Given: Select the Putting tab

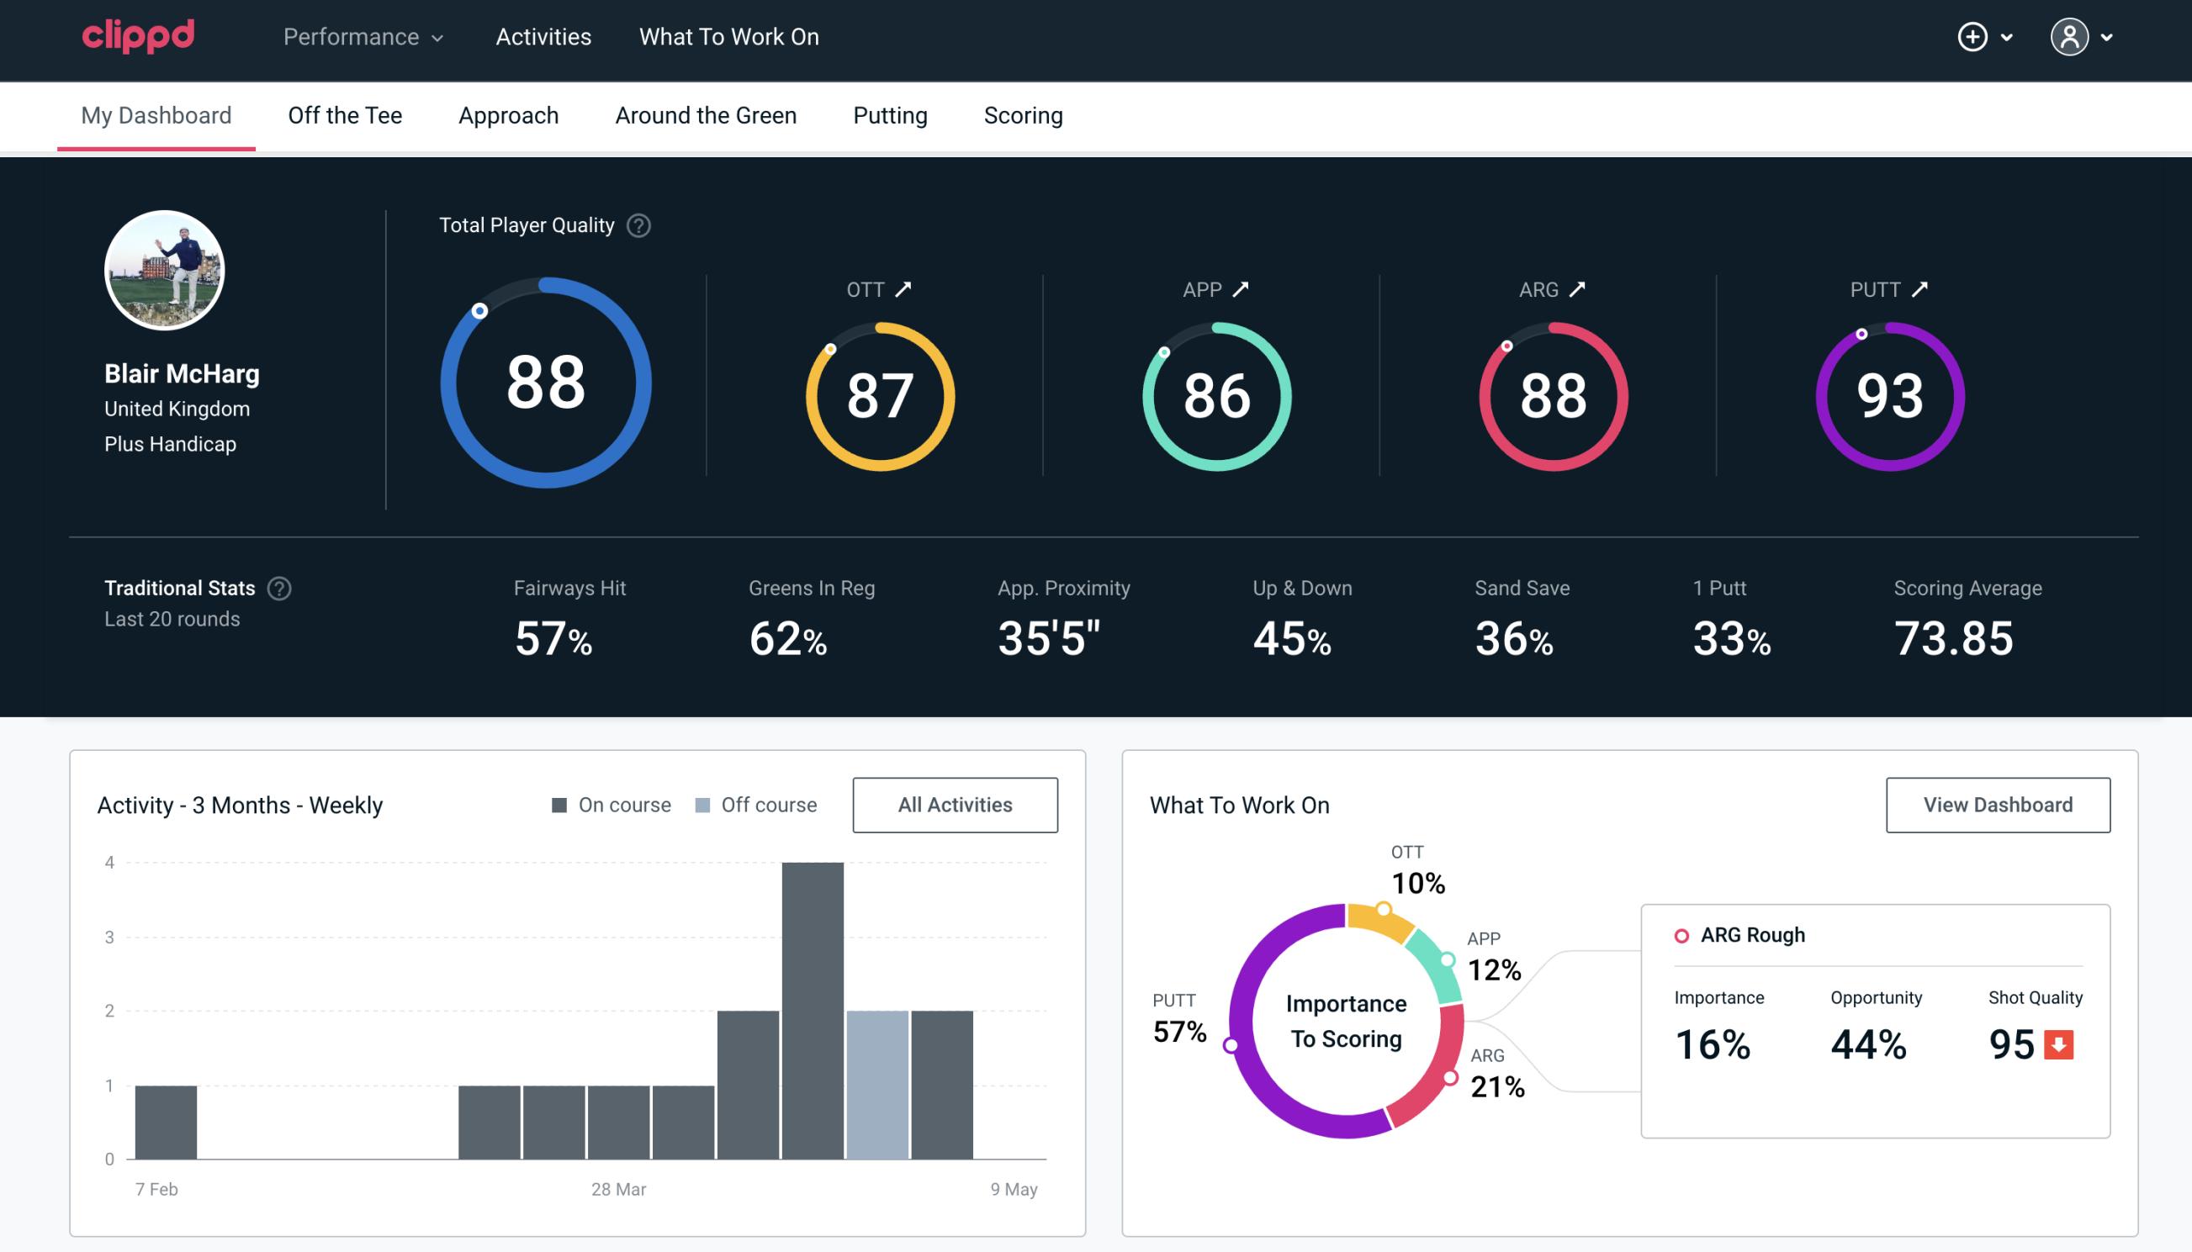Looking at the screenshot, I should tap(890, 114).
